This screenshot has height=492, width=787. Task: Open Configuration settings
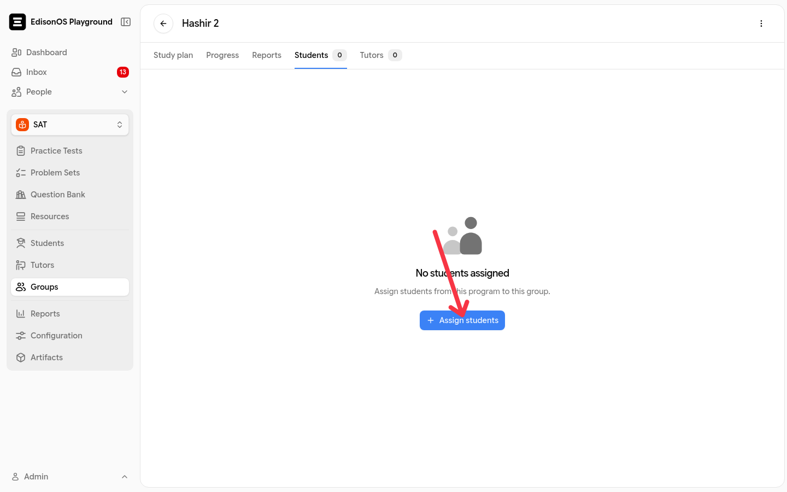click(70, 336)
